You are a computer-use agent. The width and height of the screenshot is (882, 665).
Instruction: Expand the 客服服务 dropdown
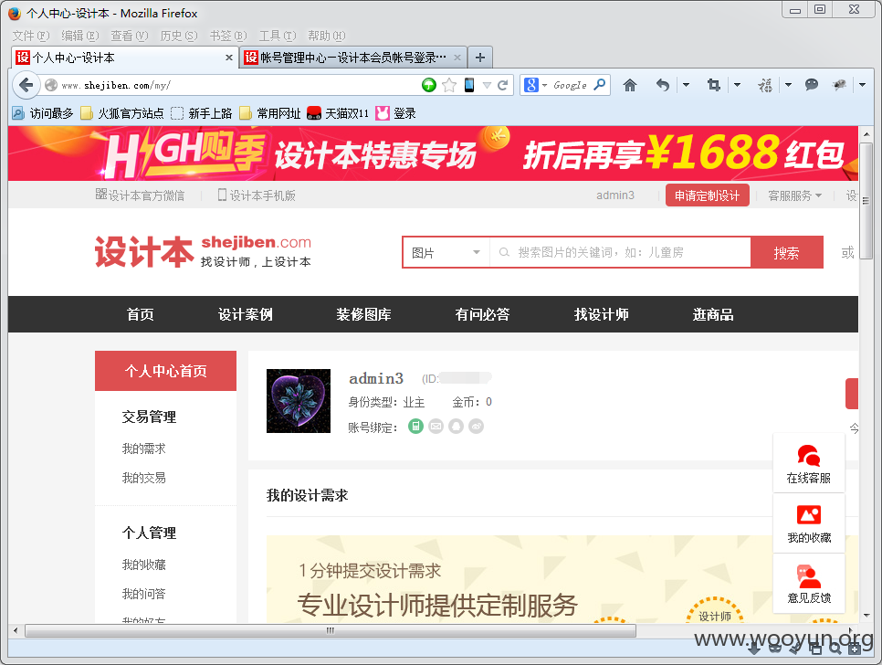coord(795,195)
